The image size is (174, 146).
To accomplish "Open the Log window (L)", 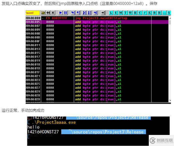I will [111, 13].
